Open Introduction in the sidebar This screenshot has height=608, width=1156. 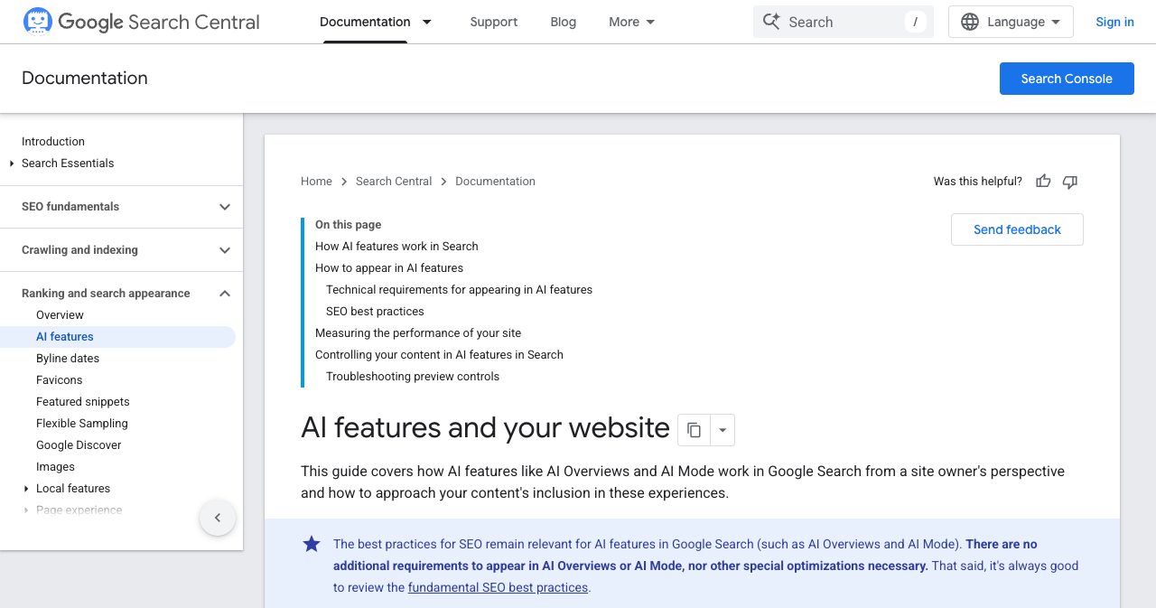(x=53, y=142)
